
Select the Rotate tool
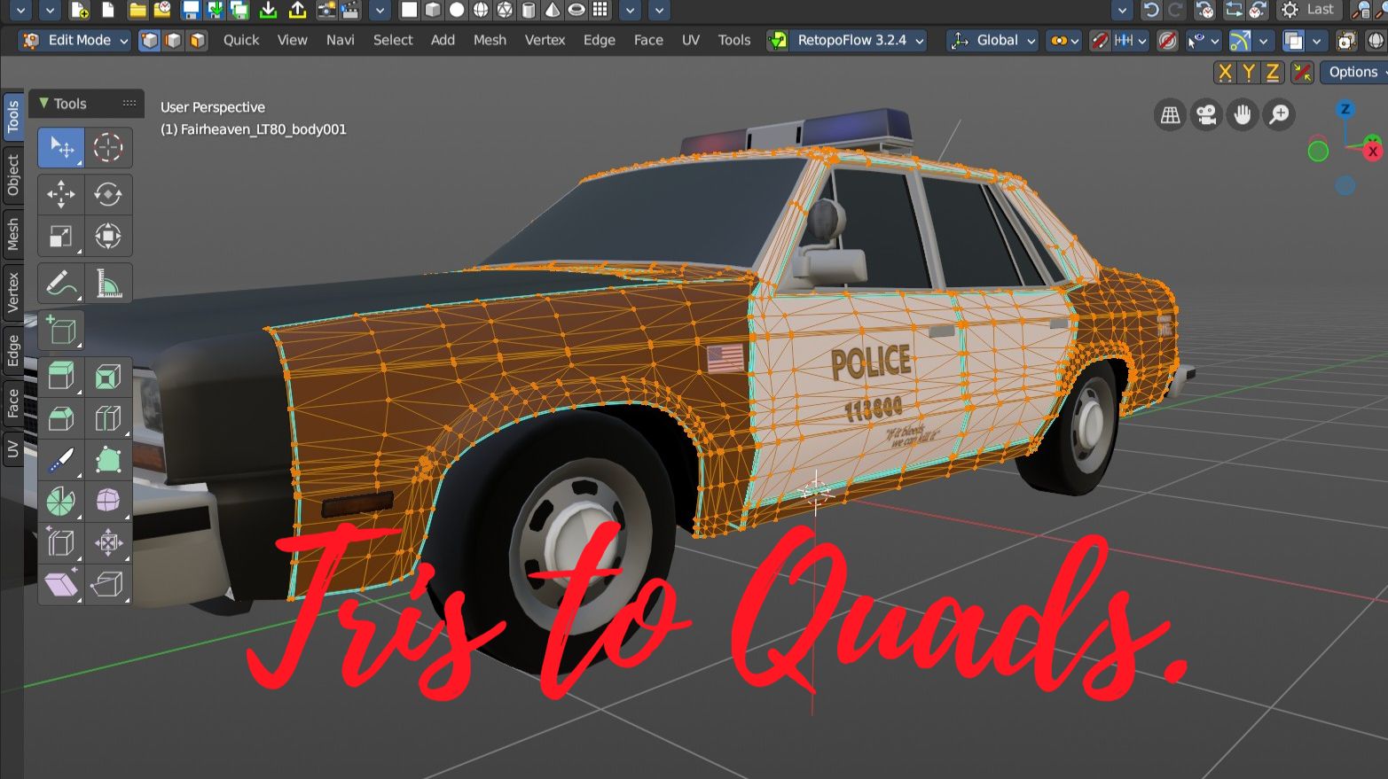pos(108,194)
